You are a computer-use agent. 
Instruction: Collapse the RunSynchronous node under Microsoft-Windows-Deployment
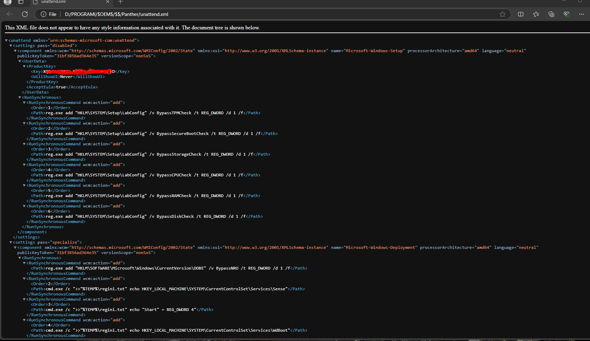coord(20,258)
